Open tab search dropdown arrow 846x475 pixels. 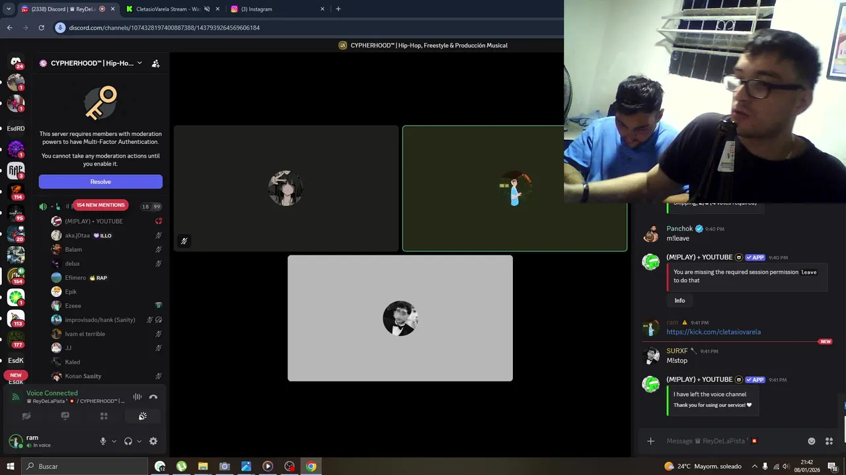point(9,9)
